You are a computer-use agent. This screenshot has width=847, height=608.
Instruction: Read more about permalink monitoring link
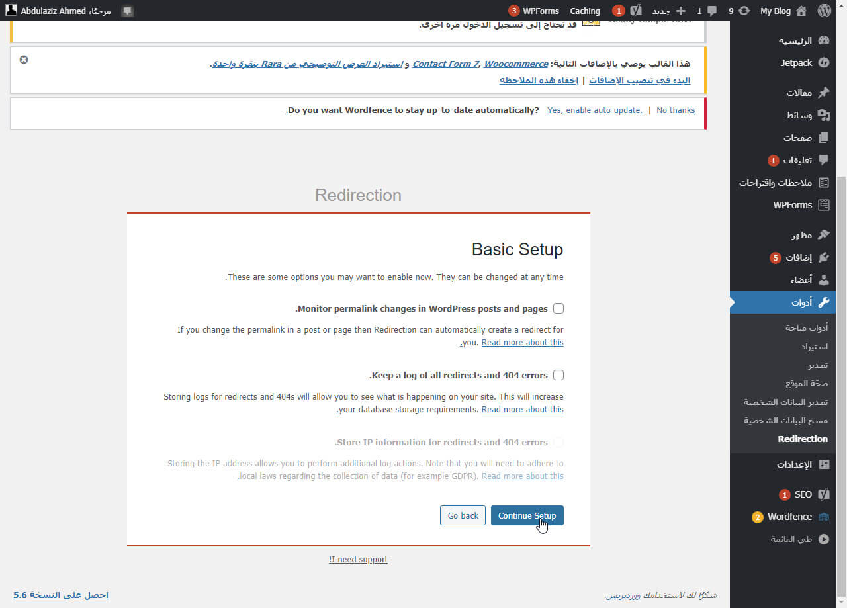(523, 343)
